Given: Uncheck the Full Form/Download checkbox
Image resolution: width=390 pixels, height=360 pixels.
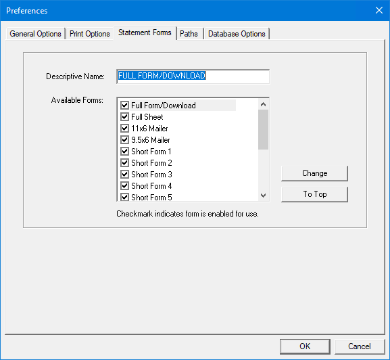Looking at the screenshot, I should (x=124, y=106).
